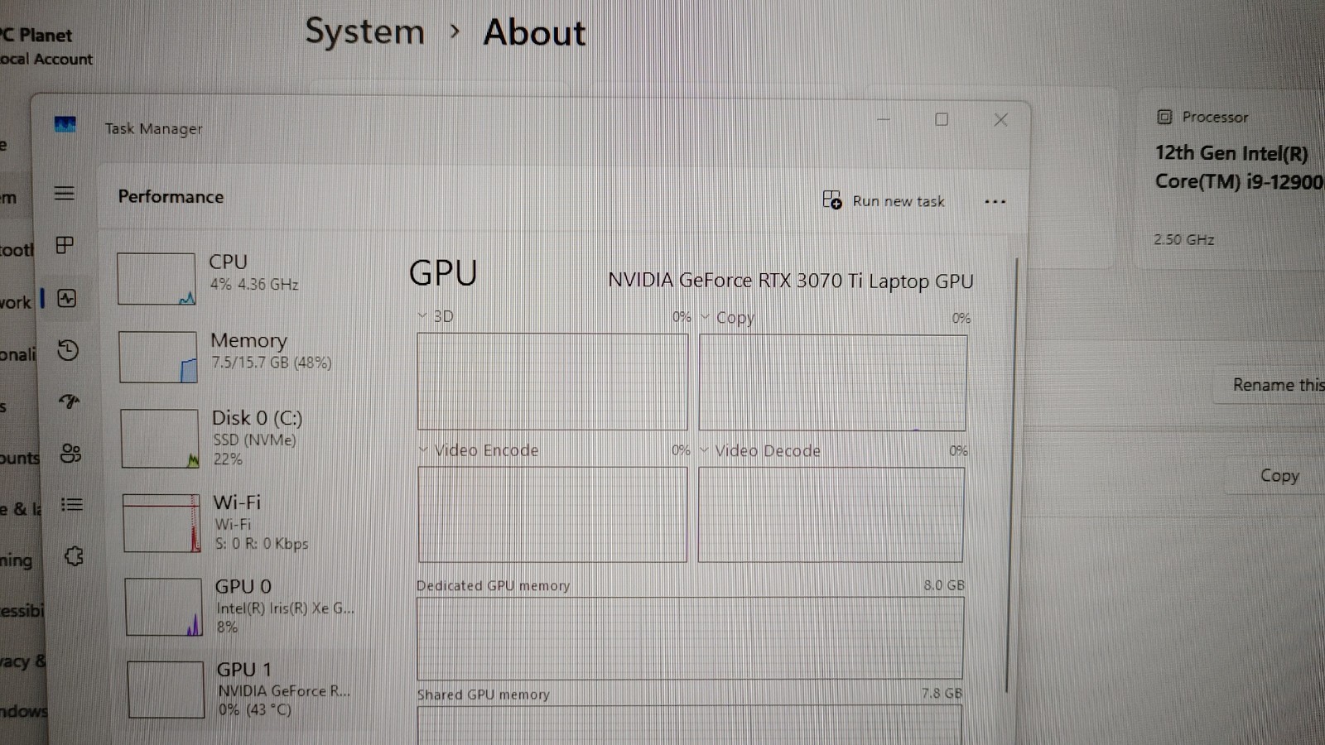Click the Memory usage mini graph thumbnail

click(158, 357)
